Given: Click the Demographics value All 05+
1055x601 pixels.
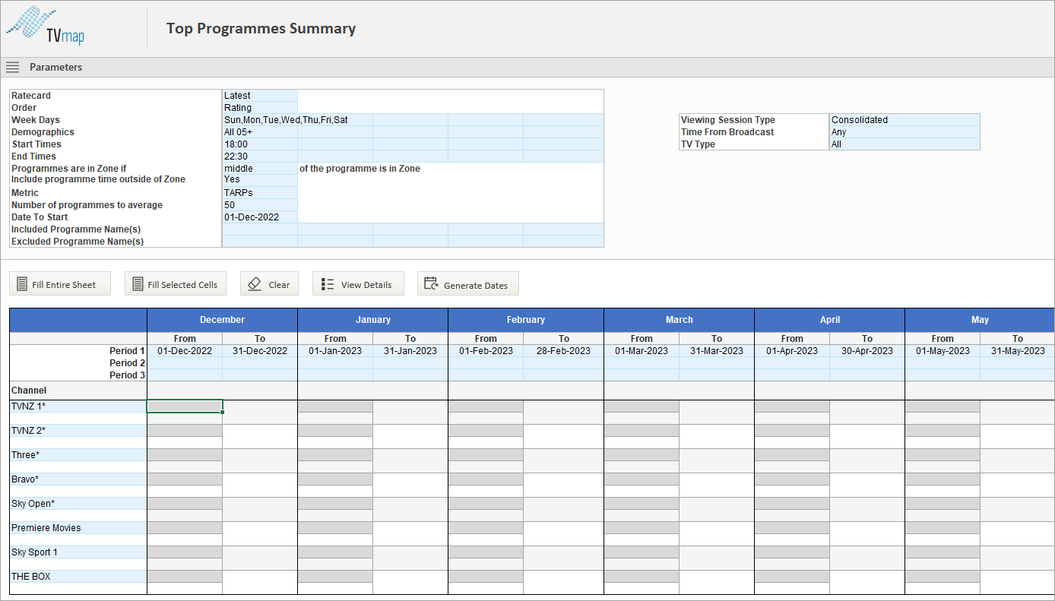Looking at the screenshot, I should pos(260,132).
